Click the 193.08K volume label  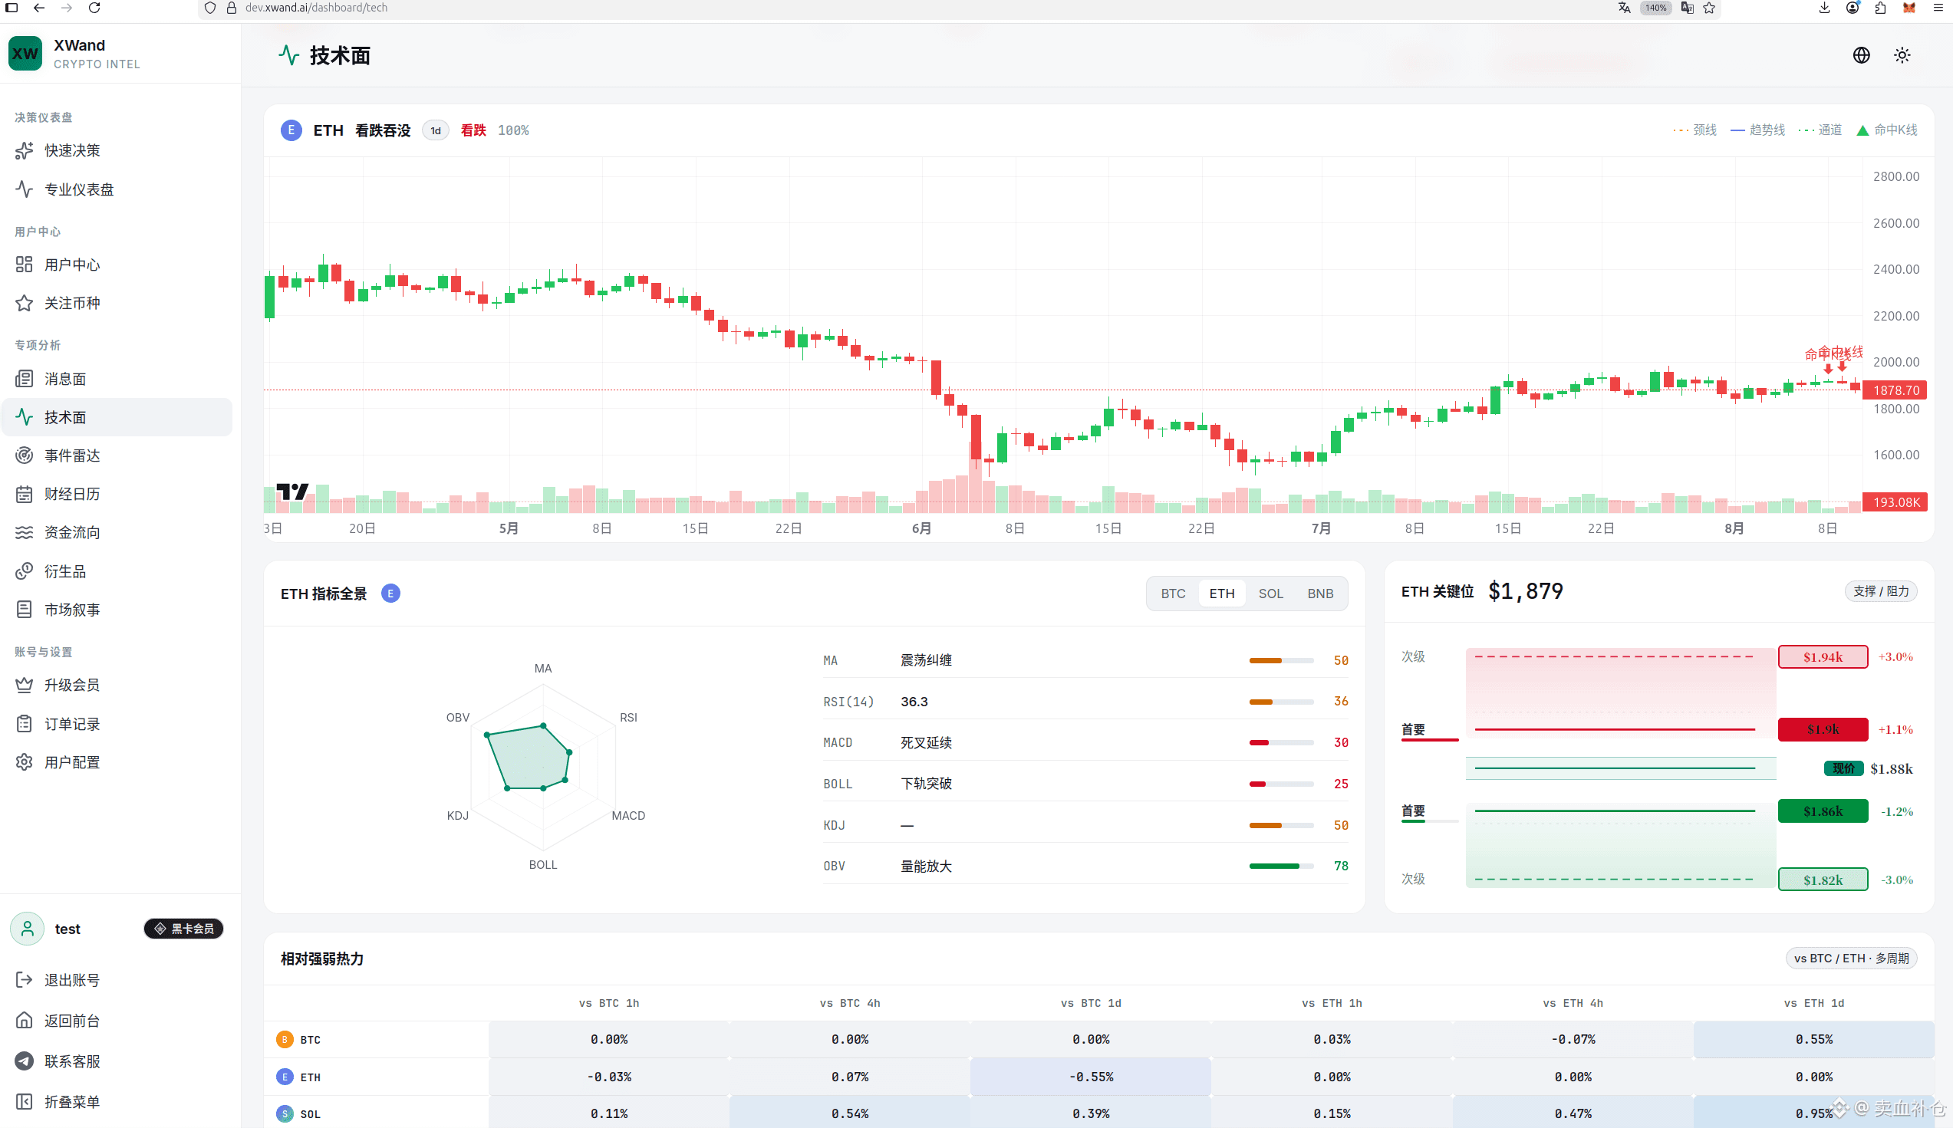click(1895, 502)
